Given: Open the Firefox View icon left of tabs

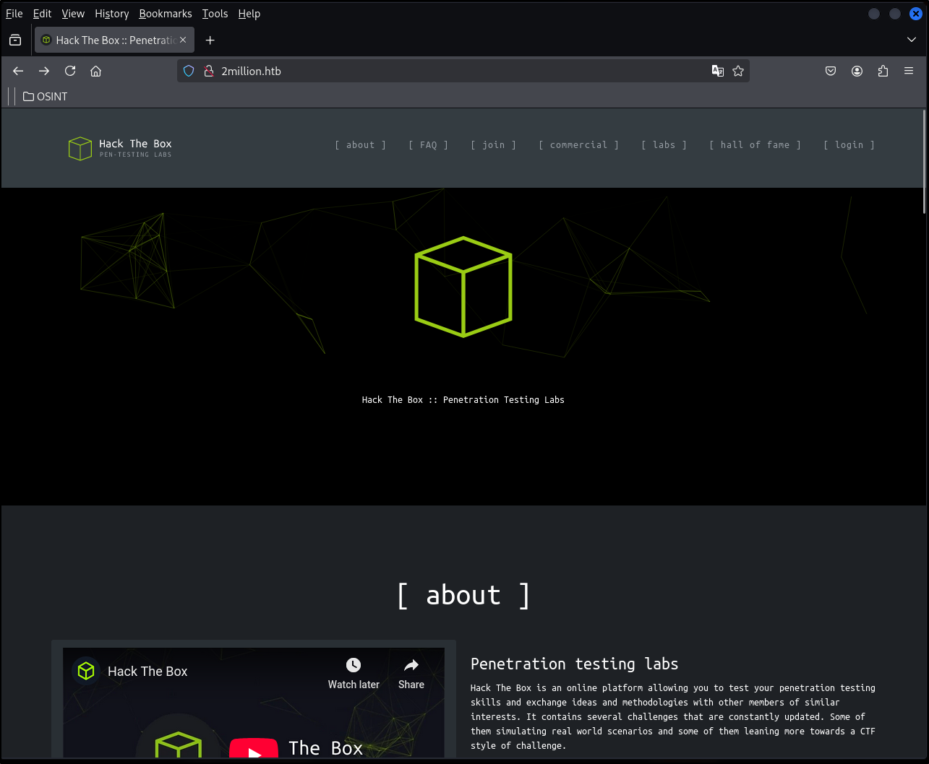Looking at the screenshot, I should tap(15, 40).
